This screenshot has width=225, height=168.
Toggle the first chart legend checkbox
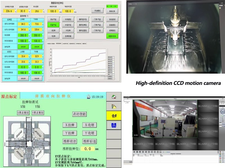(113, 57)
